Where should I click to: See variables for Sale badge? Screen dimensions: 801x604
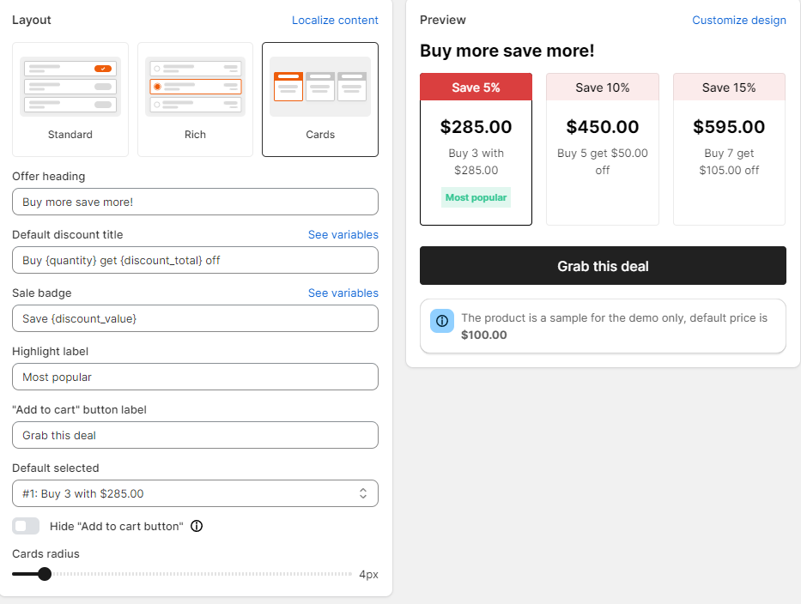pyautogui.click(x=343, y=293)
